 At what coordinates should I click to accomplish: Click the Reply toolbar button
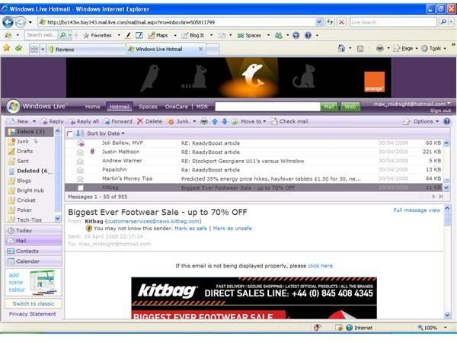(53, 121)
